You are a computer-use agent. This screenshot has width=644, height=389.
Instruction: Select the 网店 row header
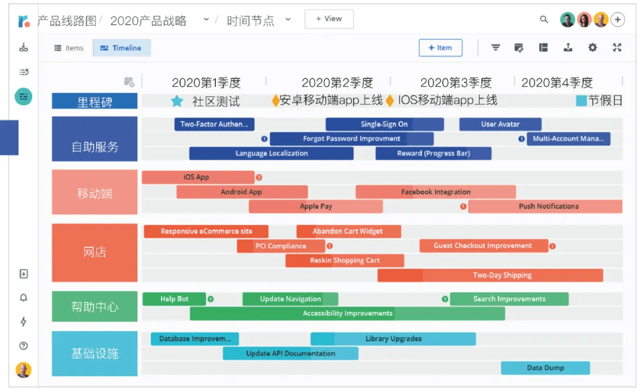click(94, 253)
